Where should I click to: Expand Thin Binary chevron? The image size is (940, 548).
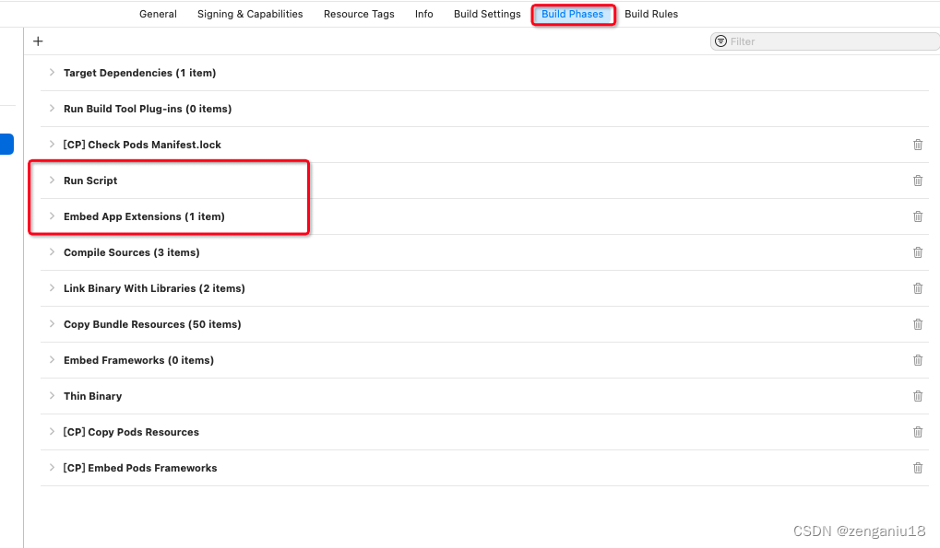click(x=52, y=395)
